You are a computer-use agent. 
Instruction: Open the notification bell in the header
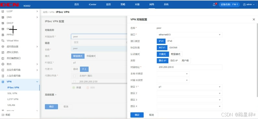pyautogui.click(x=214, y=5)
